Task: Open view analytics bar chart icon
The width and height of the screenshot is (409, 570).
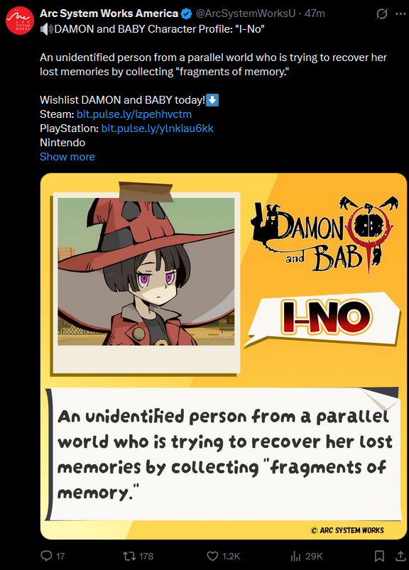Action: [295, 556]
